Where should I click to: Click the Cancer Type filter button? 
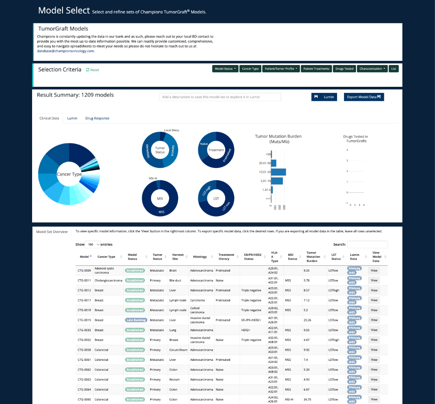(250, 69)
